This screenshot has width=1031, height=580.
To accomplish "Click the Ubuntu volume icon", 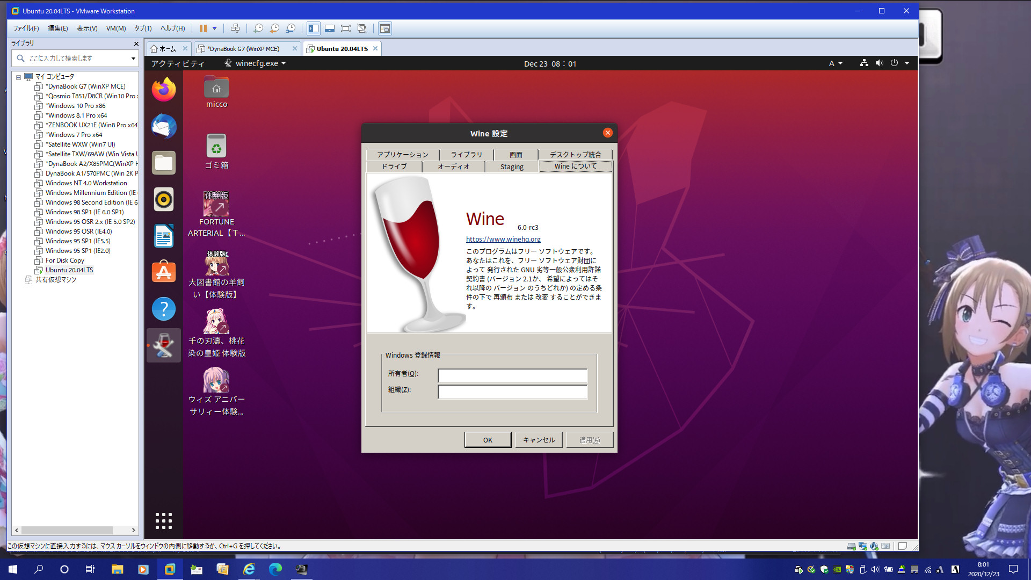I will [879, 63].
